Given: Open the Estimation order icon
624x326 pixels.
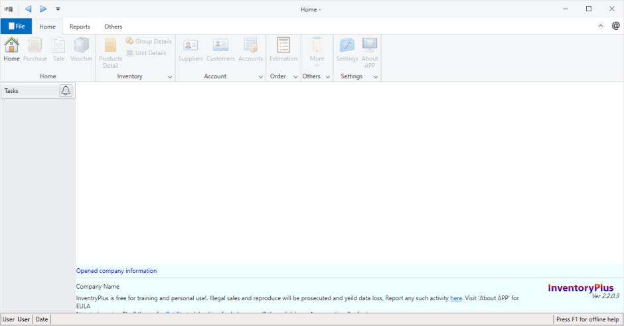Looking at the screenshot, I should coord(283,50).
